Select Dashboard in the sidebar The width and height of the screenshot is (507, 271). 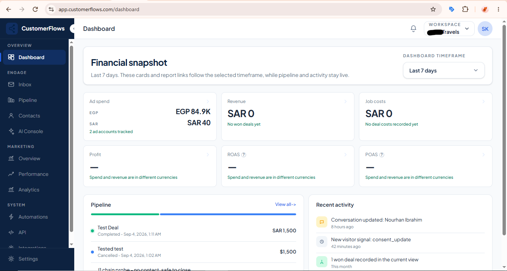(x=34, y=57)
